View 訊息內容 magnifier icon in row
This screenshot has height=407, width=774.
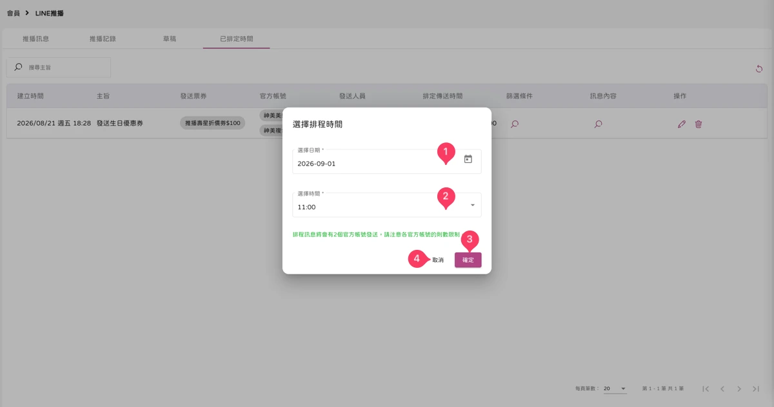598,124
